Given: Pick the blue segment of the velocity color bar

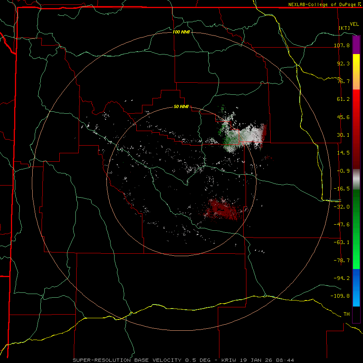Looking at the screenshot, I should pyautogui.click(x=356, y=288).
